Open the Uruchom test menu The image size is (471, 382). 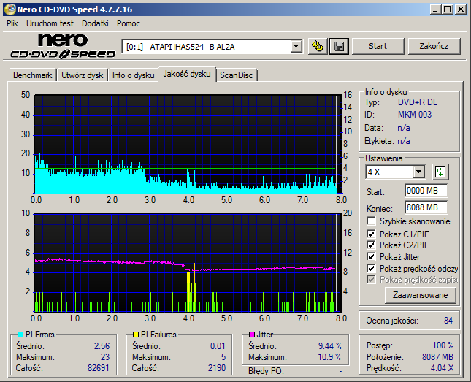(x=50, y=23)
